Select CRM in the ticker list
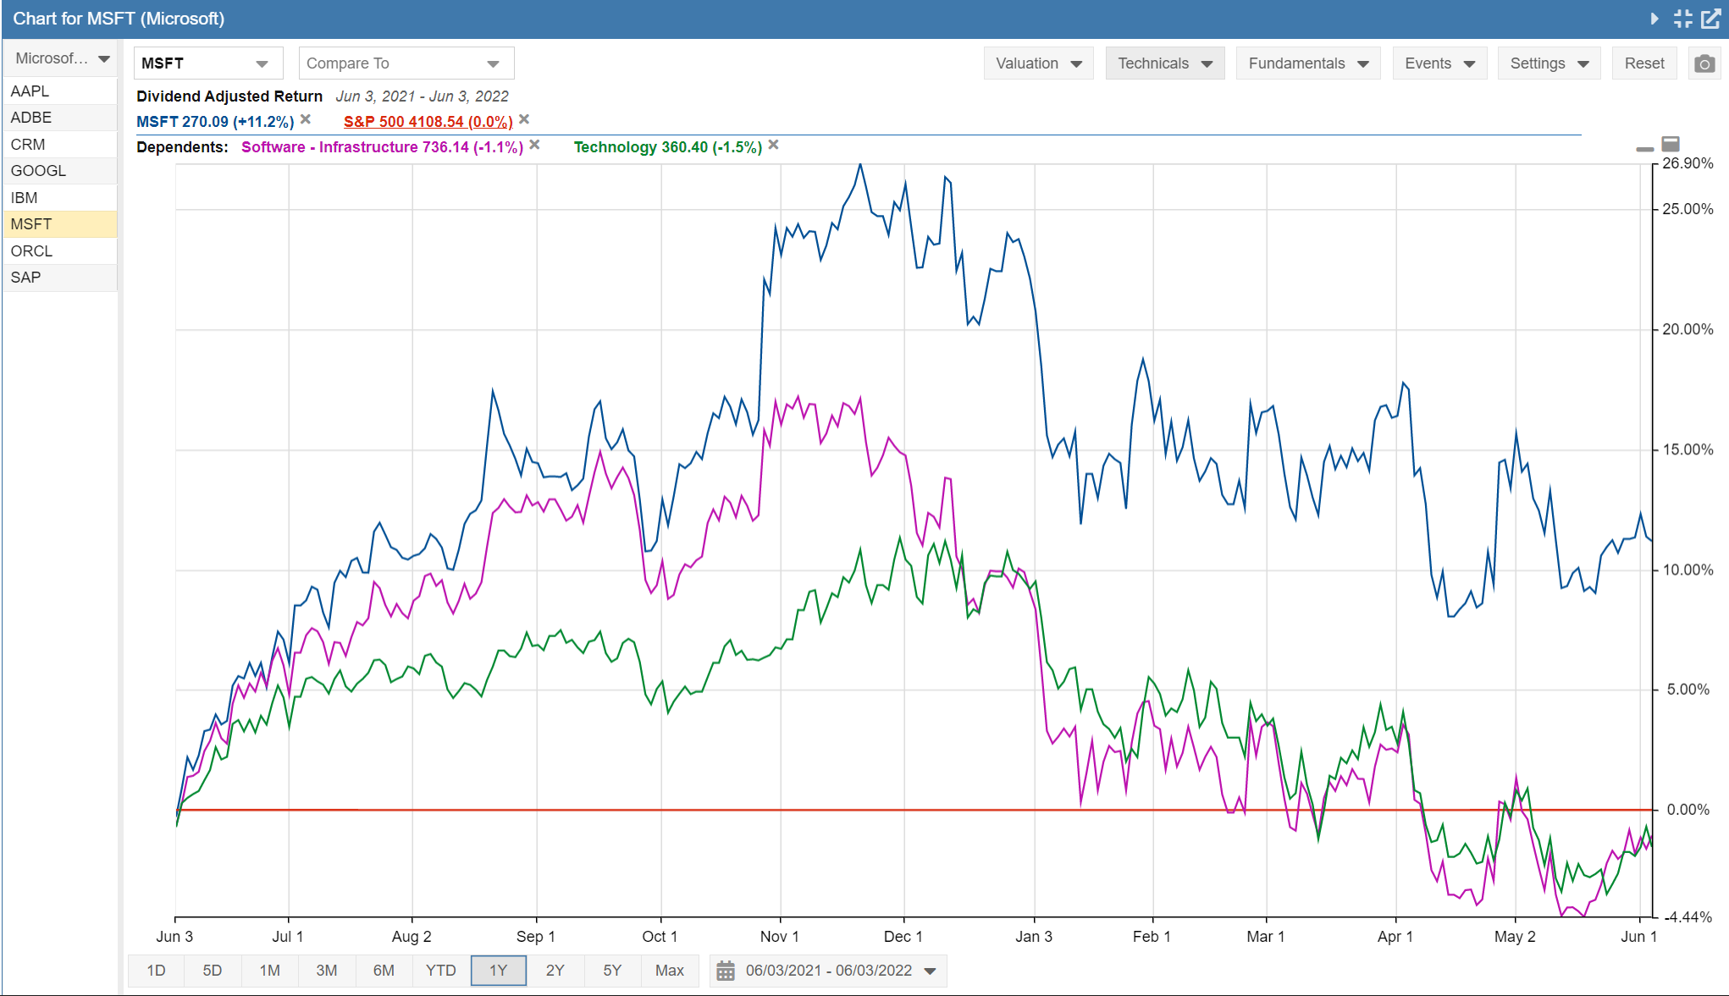Screen dimensions: 1729x996 click(60, 145)
